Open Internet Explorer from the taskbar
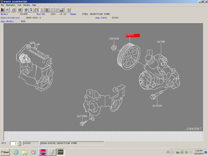This screenshot has width=208, height=156. click(16, 152)
